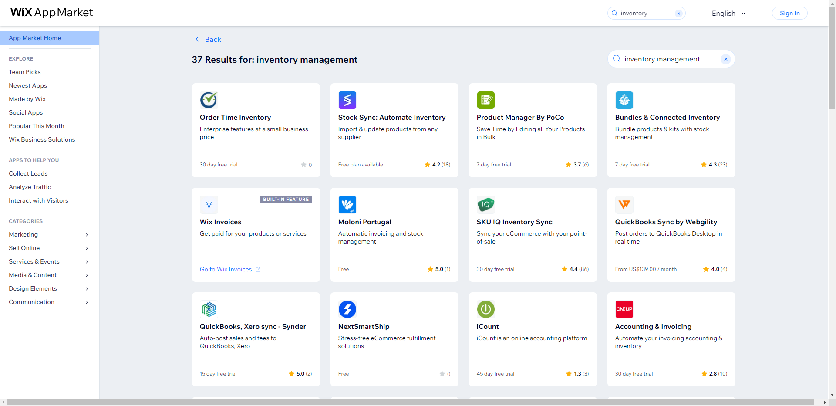Click the Wix Invoices lightbulb icon
Screen dimensions: 836x406
[209, 205]
